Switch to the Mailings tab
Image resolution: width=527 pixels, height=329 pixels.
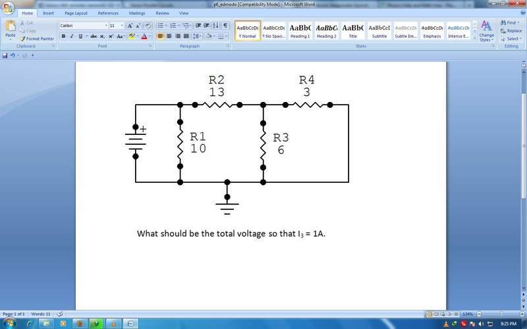click(x=137, y=13)
